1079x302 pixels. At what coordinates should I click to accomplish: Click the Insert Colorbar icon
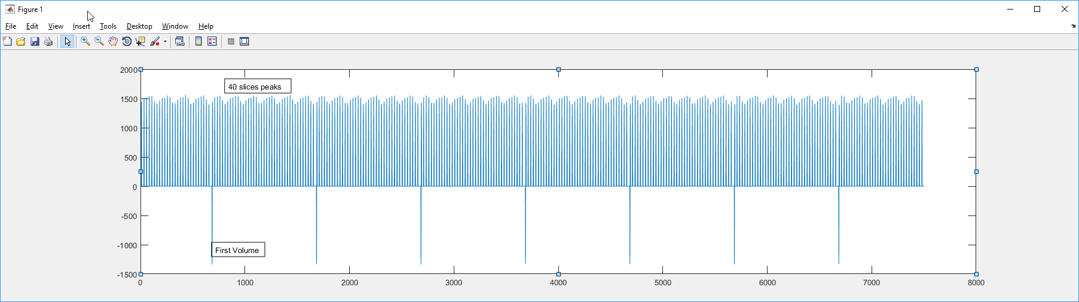tap(198, 41)
